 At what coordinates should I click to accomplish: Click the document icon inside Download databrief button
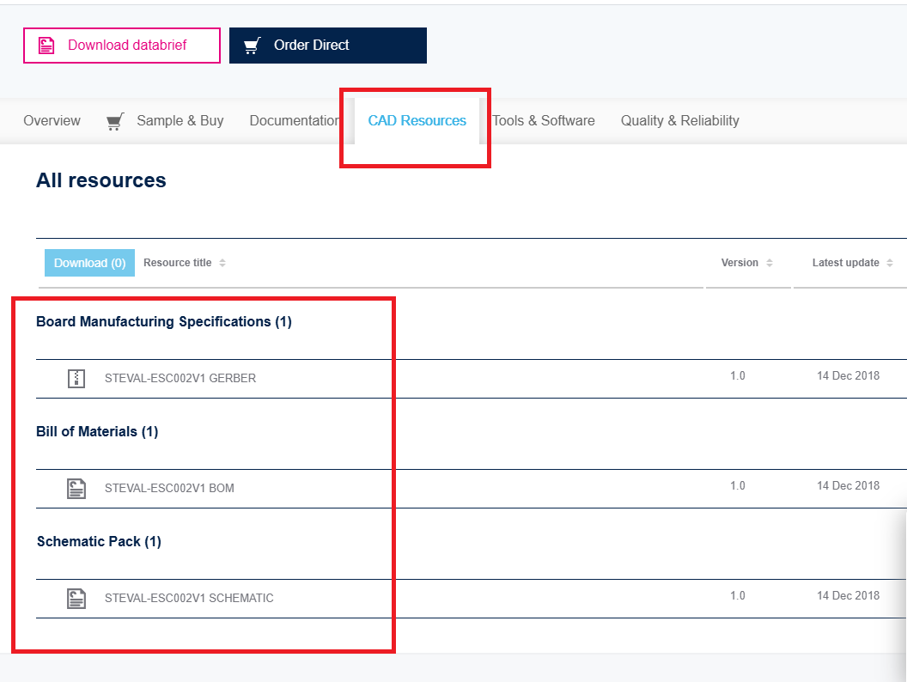tap(46, 45)
